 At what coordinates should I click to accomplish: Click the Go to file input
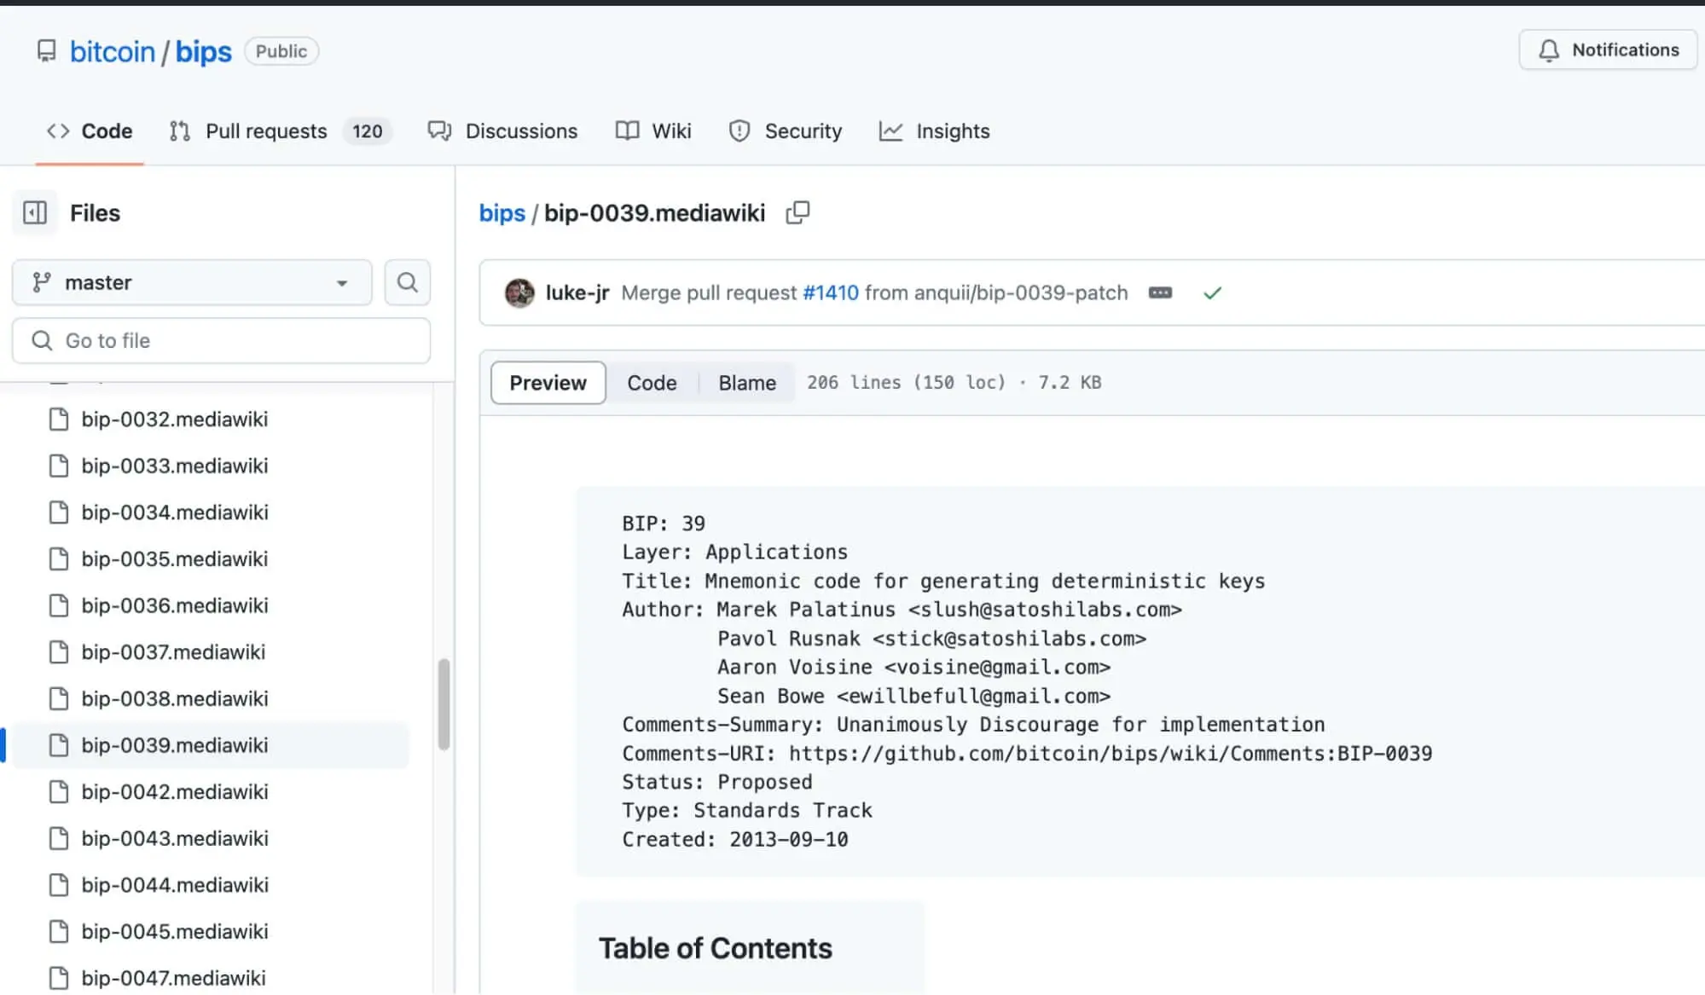click(x=222, y=341)
